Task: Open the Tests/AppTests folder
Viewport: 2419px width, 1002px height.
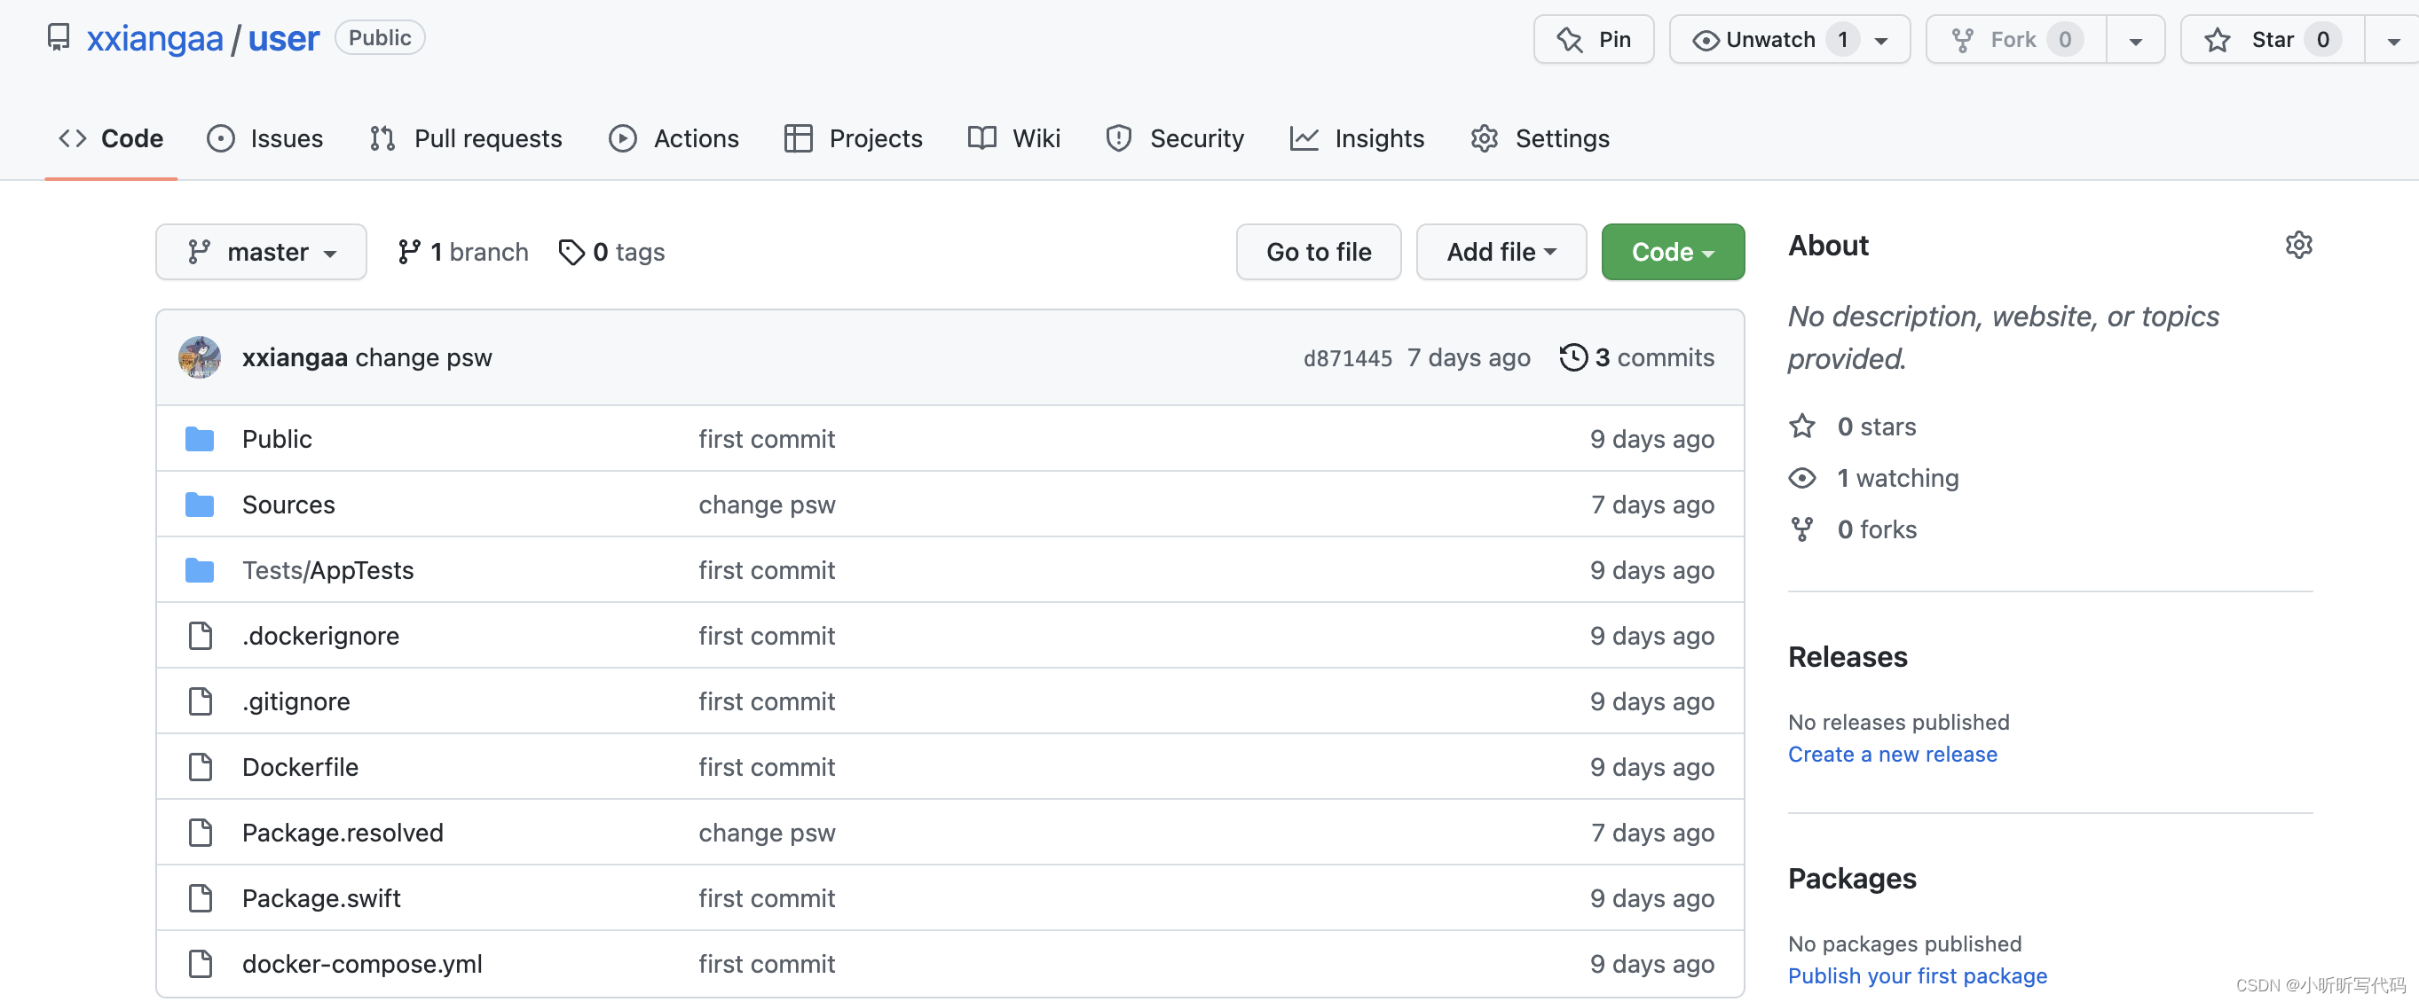Action: coord(328,568)
